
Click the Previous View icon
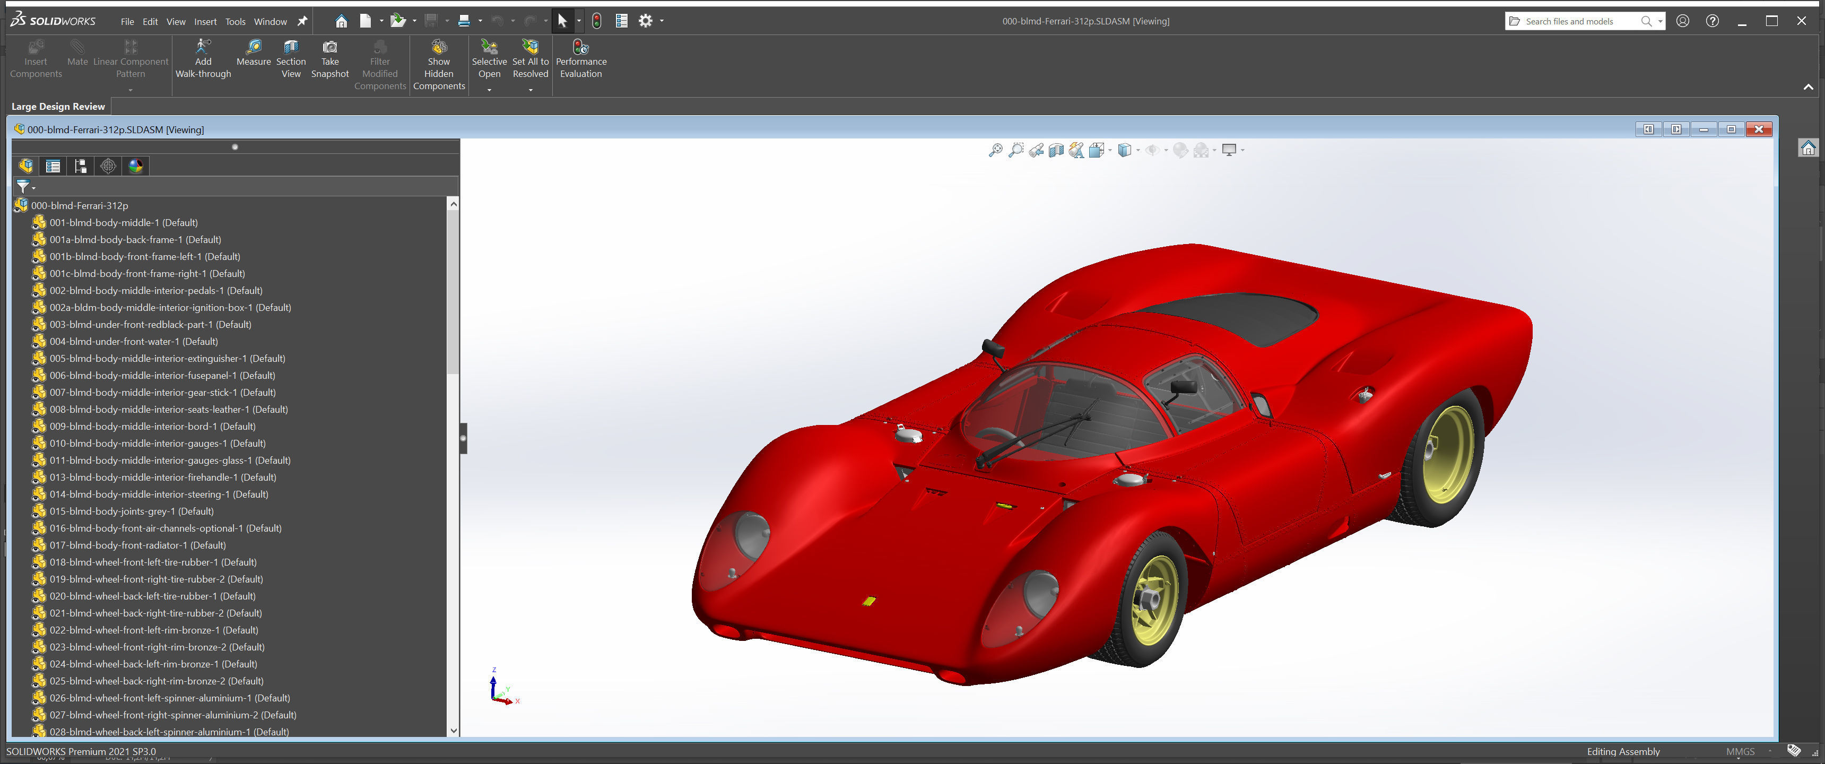pyautogui.click(x=1037, y=150)
